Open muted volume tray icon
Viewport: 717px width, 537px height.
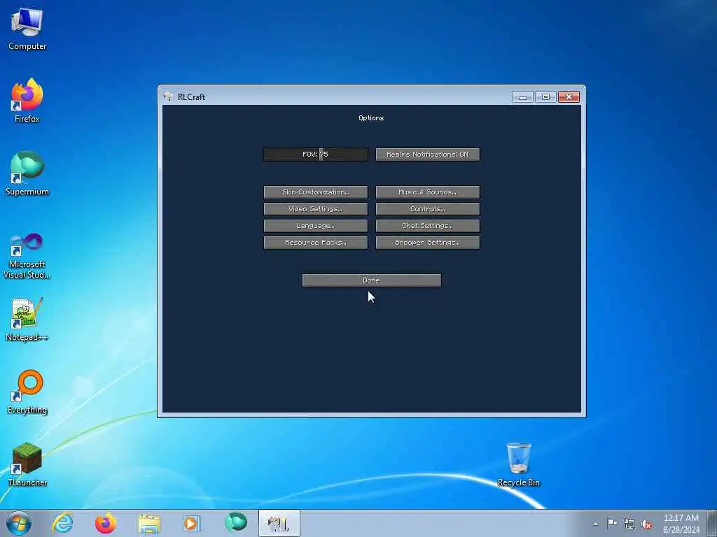click(x=646, y=524)
